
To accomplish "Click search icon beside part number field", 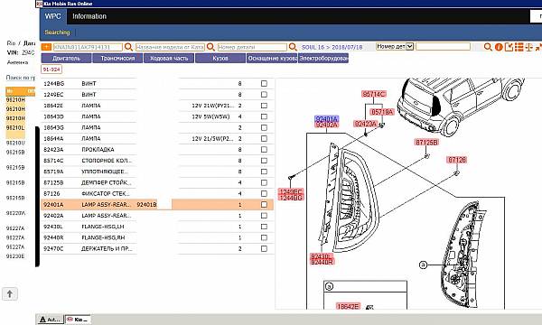I will (x=293, y=47).
